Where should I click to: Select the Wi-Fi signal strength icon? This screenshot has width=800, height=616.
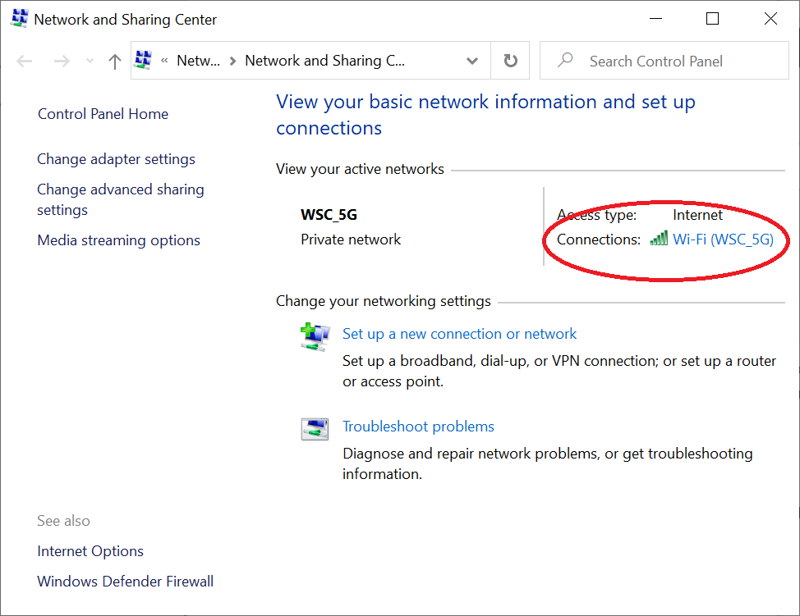tap(658, 239)
